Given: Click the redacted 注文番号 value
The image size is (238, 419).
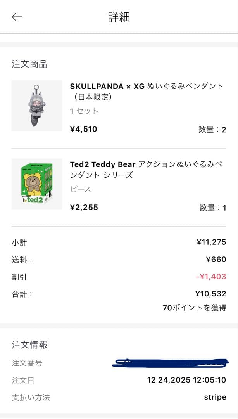Looking at the screenshot, I should (170, 363).
